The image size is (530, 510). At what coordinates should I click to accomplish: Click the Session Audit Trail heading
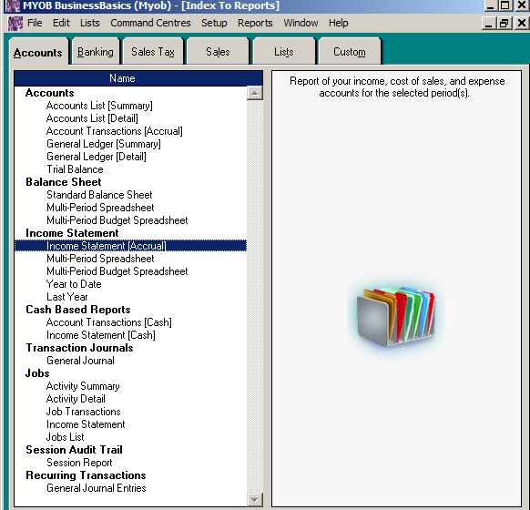point(74,450)
